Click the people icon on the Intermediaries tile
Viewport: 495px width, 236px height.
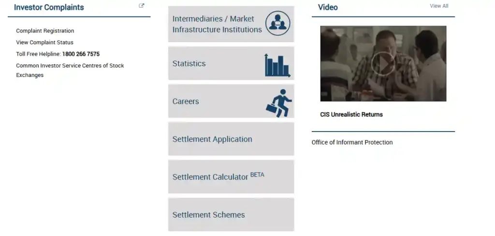point(277,24)
